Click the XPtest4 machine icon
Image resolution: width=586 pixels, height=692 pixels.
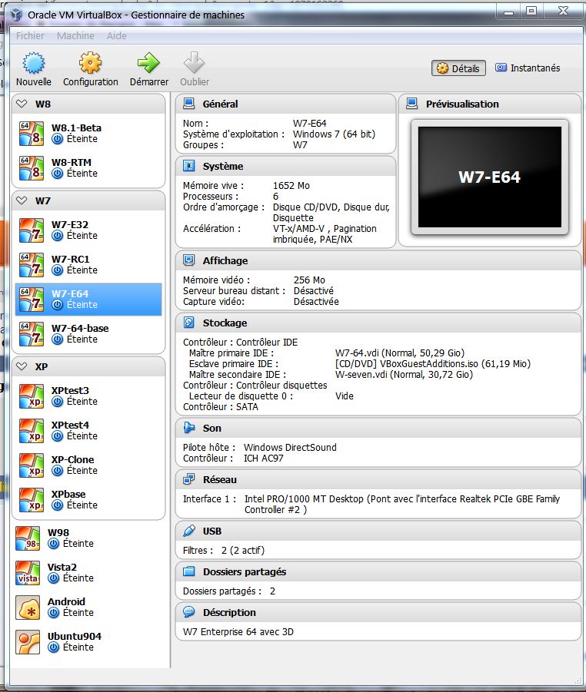tap(32, 430)
